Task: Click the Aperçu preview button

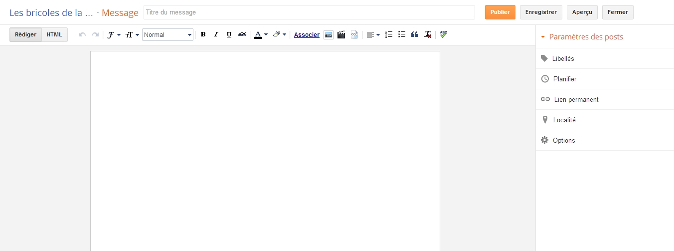Action: 582,12
